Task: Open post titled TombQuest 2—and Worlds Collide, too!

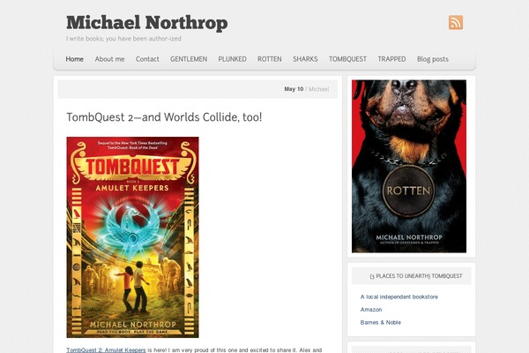Action: 164,117
